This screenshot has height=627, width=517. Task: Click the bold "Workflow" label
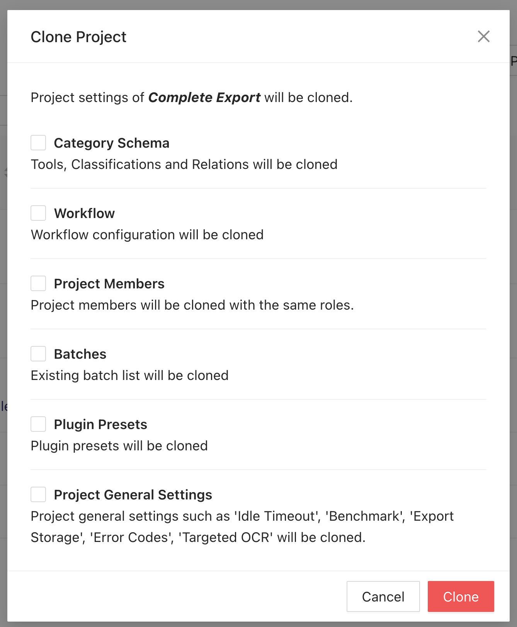(x=84, y=213)
